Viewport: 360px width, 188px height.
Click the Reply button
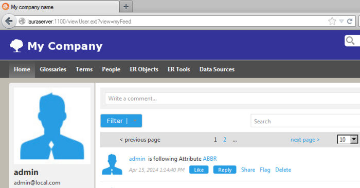(225, 170)
